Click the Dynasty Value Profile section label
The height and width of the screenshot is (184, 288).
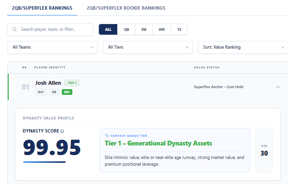(x=48, y=118)
